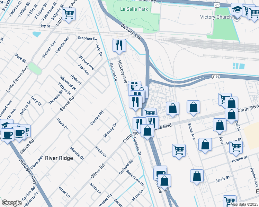Select the restaurant marker beside Stephen Dr
This screenshot has width=259, height=207.
[x=119, y=46]
